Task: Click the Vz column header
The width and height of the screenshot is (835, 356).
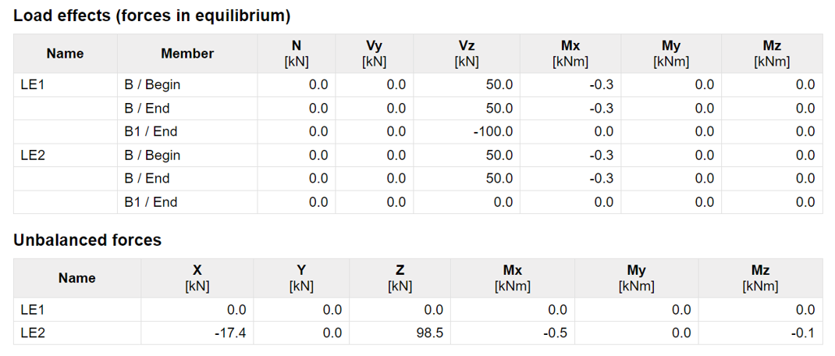Action: [467, 54]
